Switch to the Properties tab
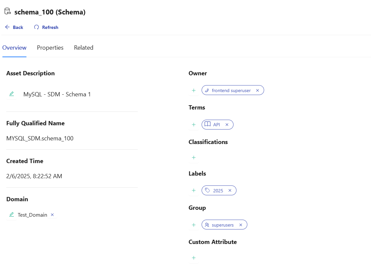Viewport: 371px width, 266px height. point(50,48)
